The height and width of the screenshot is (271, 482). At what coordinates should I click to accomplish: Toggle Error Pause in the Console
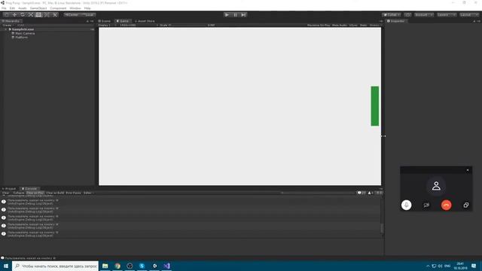click(x=73, y=193)
